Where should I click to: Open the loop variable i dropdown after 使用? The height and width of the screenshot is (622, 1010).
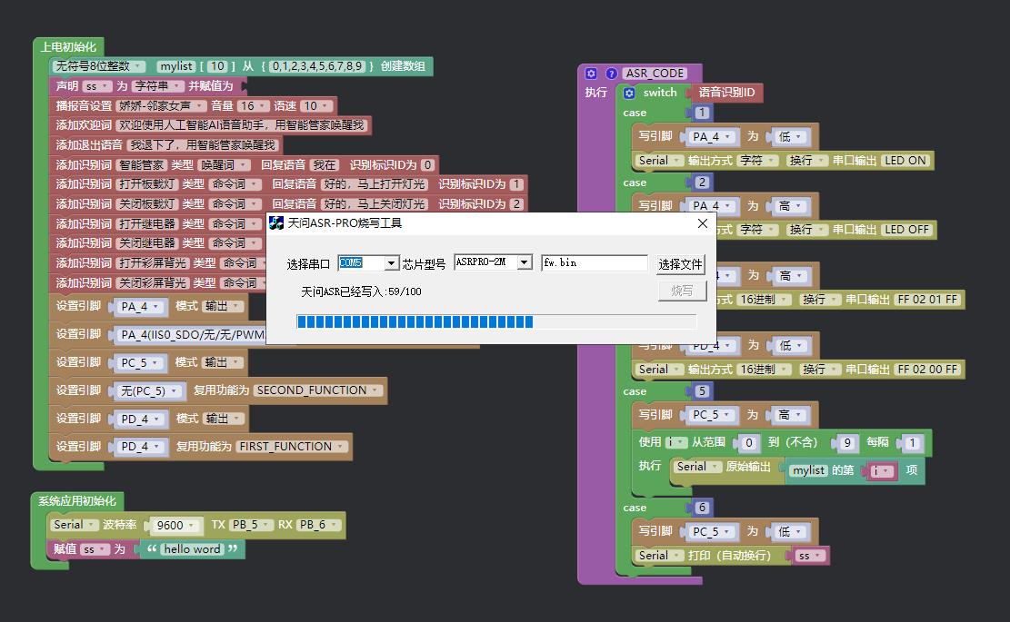point(677,442)
